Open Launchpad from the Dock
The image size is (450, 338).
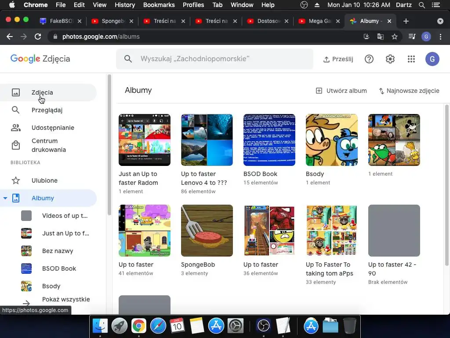pos(120,326)
